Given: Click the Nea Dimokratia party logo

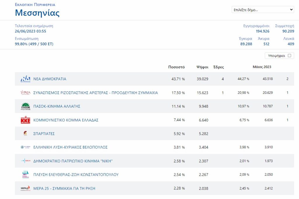Looking at the screenshot, I should (x=25, y=79).
